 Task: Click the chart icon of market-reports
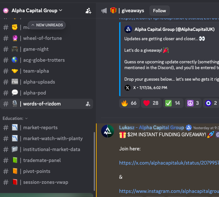[15, 127]
